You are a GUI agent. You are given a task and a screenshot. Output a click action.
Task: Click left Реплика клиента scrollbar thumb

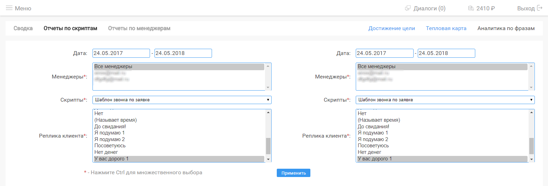point(268,146)
